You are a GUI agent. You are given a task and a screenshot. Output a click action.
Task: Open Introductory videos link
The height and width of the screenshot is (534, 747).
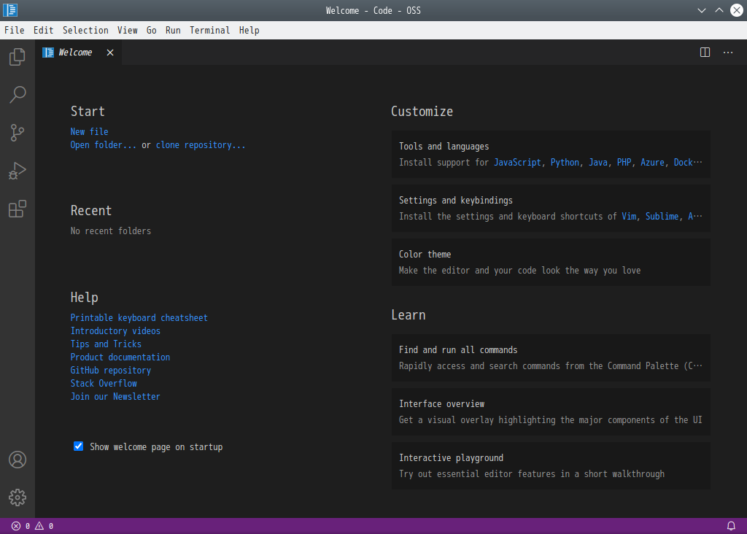(115, 331)
